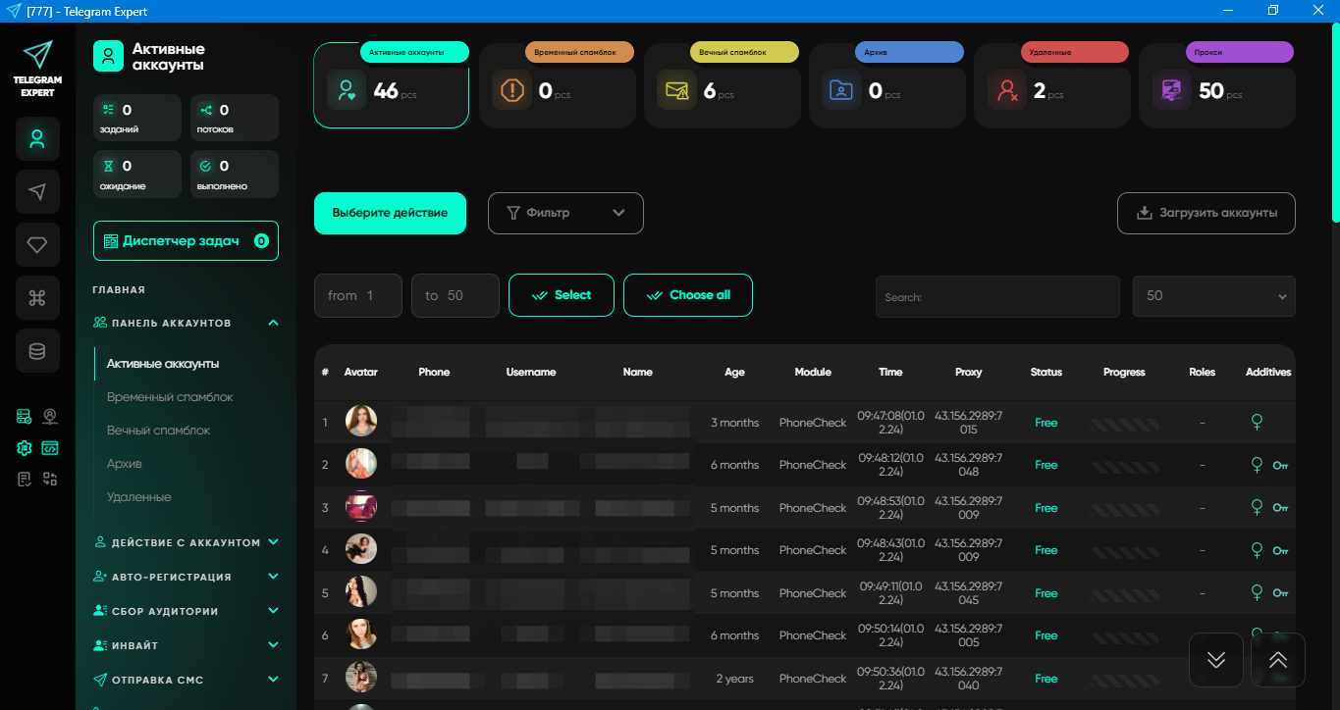Open Временный спамблок in the sidebar
Screen dimensions: 1340x710
(170, 397)
